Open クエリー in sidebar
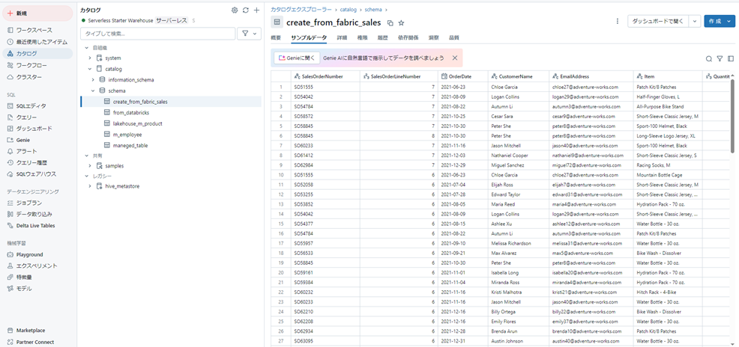The image size is (739, 347). point(37,117)
